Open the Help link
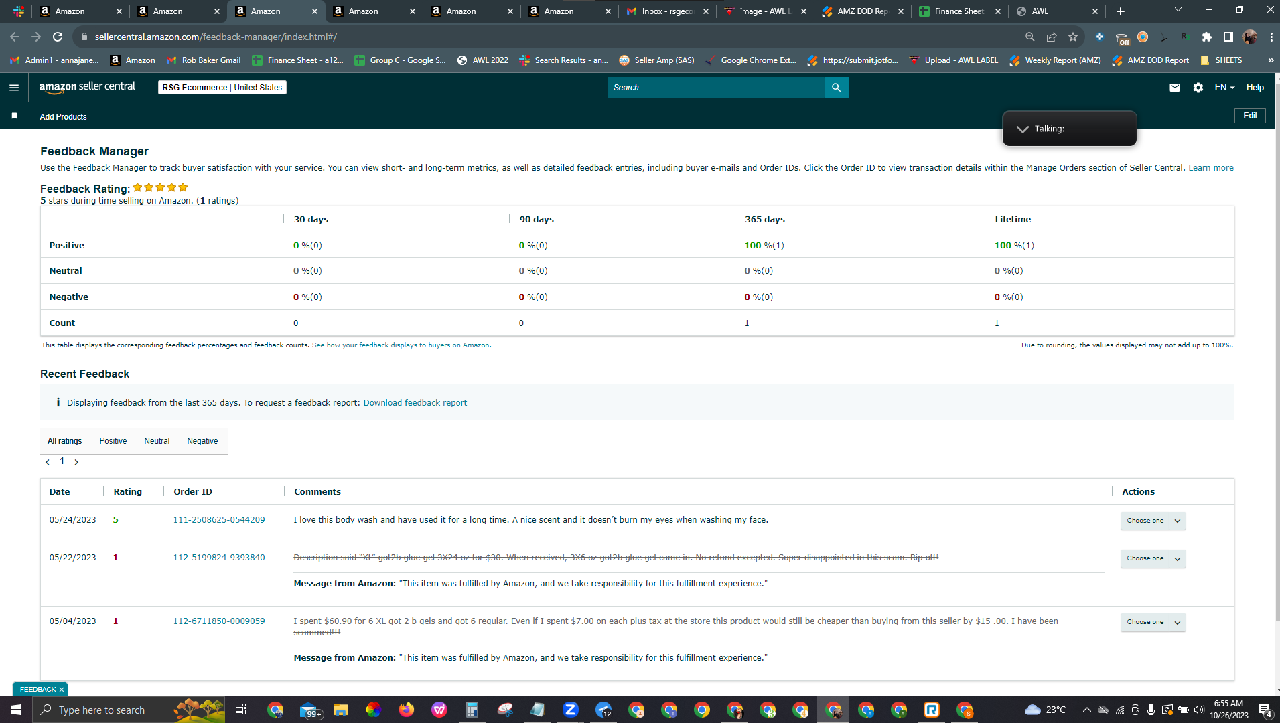The width and height of the screenshot is (1280, 723). pyautogui.click(x=1255, y=88)
